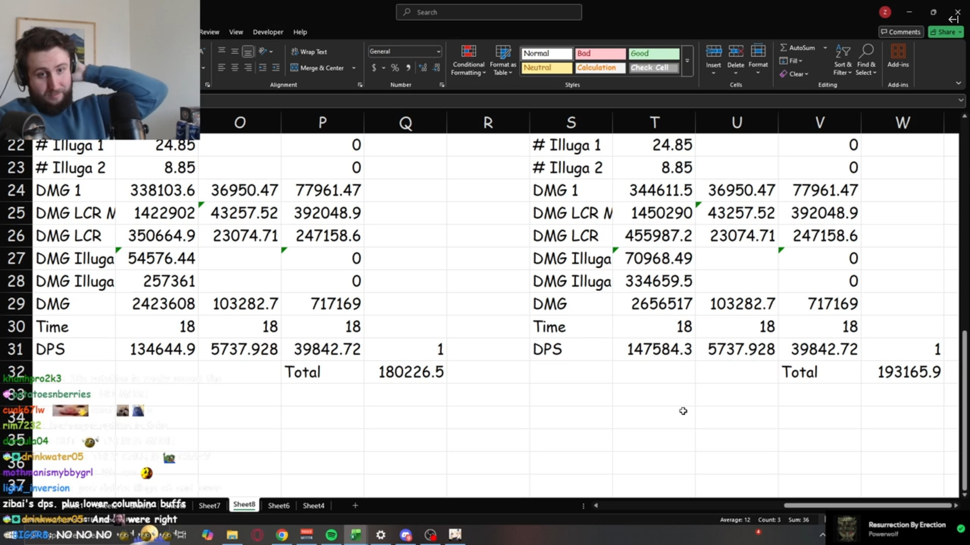Open Find & Select magnifier
The image size is (970, 545).
[x=866, y=51]
